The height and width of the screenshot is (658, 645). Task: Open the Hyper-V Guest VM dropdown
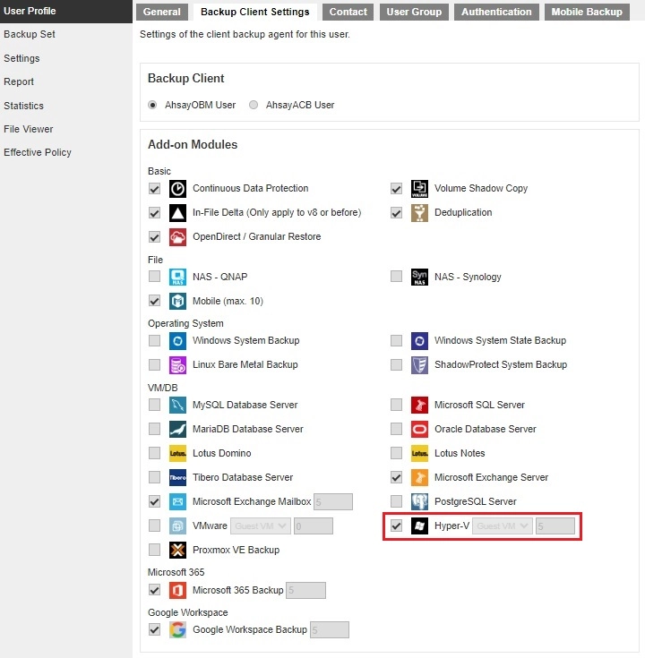503,526
